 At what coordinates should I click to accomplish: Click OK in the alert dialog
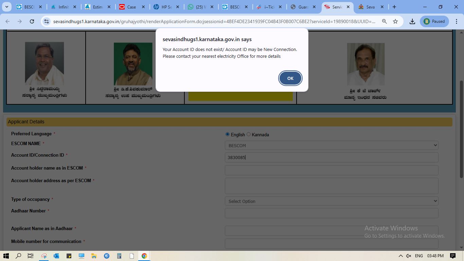coord(290,78)
